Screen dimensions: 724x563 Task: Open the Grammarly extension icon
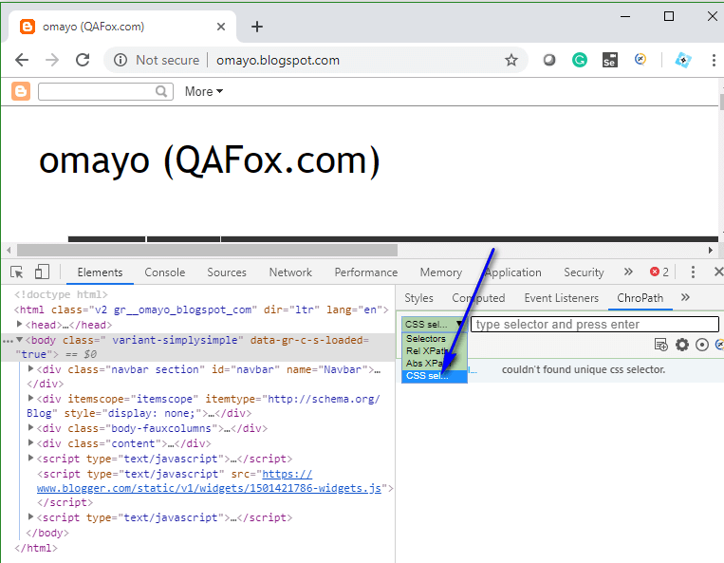pyautogui.click(x=580, y=60)
